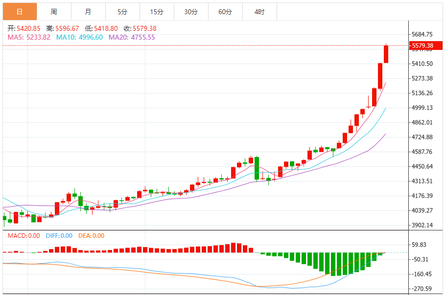
Task: Switch to the 4时 timeframe tab
Action: click(x=259, y=11)
